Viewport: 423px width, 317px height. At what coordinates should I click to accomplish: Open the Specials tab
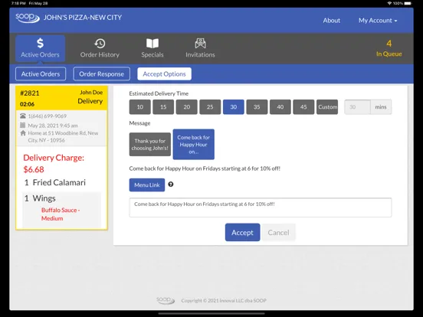pyautogui.click(x=152, y=48)
